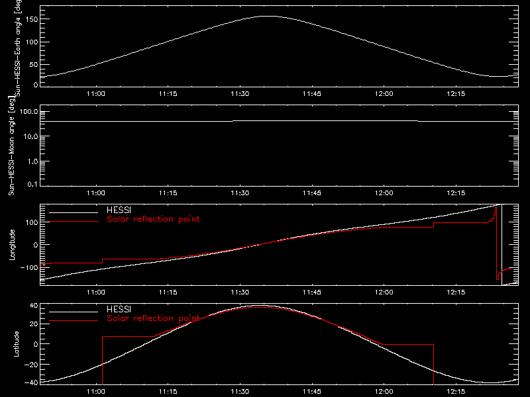Click "11:00" under the Earth angle plot

pyautogui.click(x=96, y=94)
